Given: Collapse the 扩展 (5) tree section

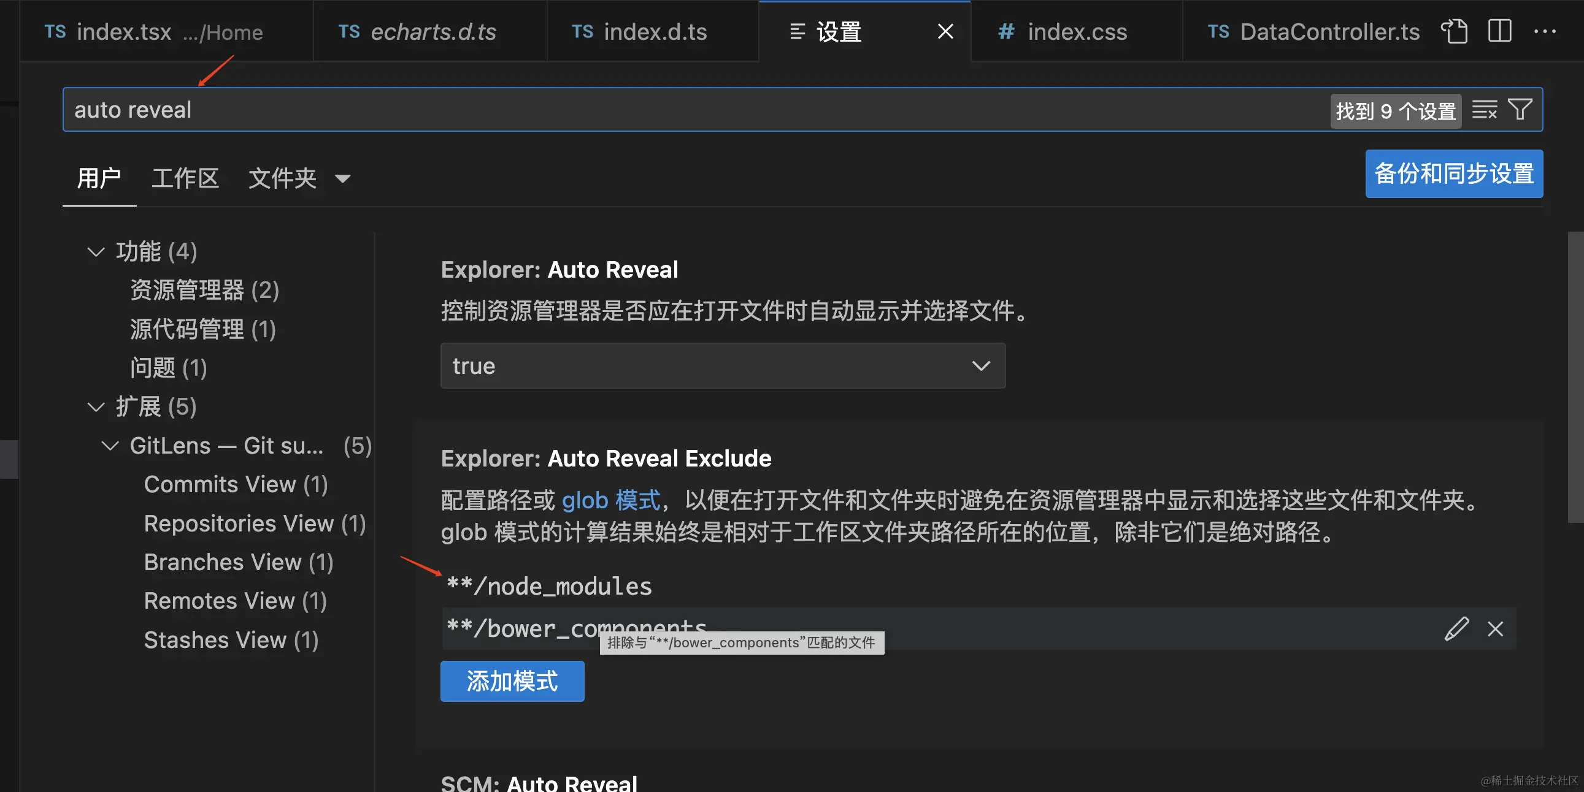Looking at the screenshot, I should (96, 407).
